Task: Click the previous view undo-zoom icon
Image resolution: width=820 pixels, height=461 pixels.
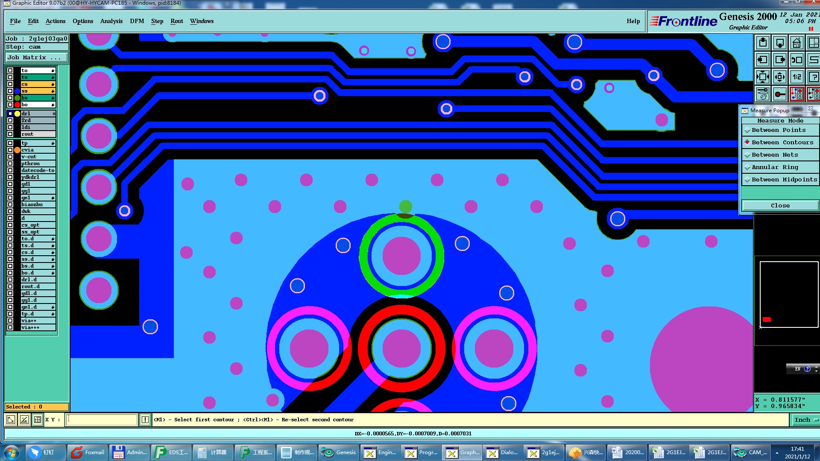Action: click(x=797, y=60)
